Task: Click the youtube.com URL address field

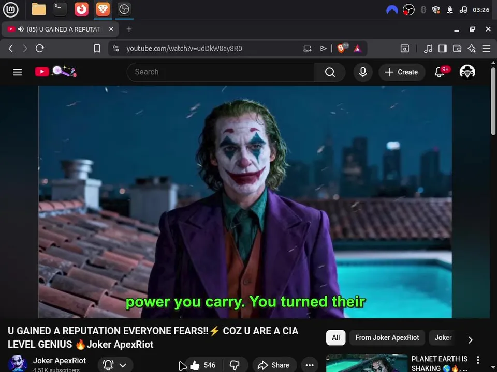Action: tap(184, 49)
